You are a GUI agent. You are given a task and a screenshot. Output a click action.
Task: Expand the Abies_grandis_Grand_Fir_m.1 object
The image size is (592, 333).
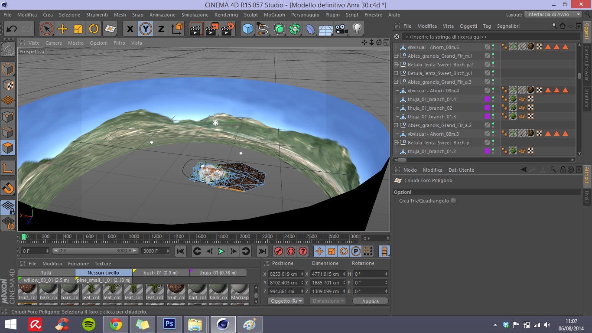[396, 56]
